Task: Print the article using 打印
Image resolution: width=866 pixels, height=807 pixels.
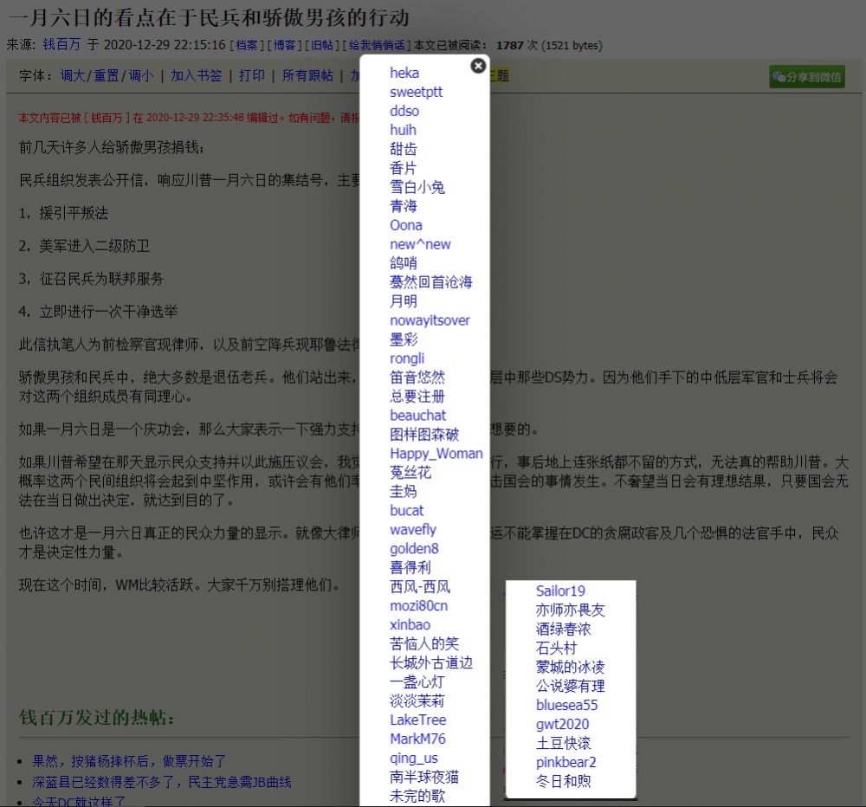Action: [x=252, y=75]
